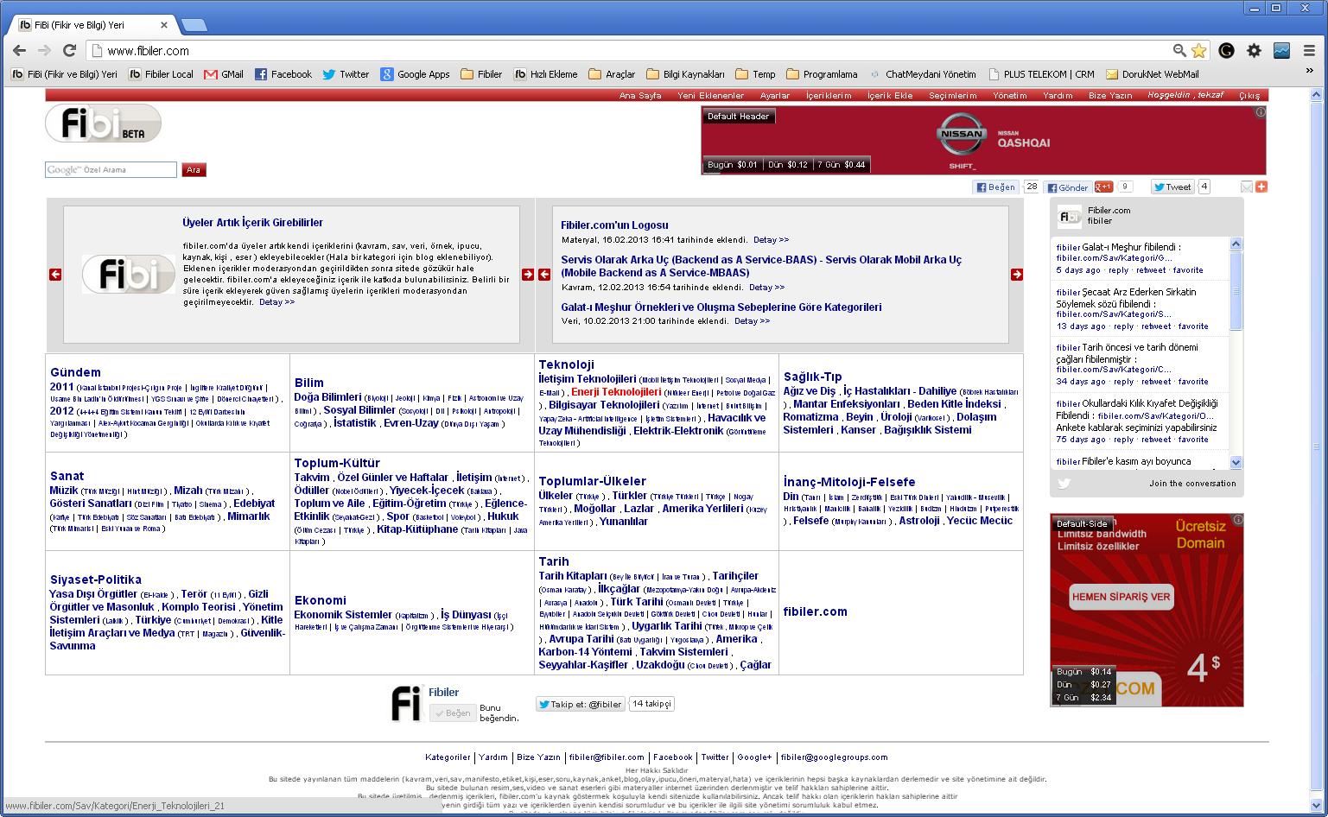
Task: Open the Chrome hamburger menu
Action: [x=1309, y=51]
